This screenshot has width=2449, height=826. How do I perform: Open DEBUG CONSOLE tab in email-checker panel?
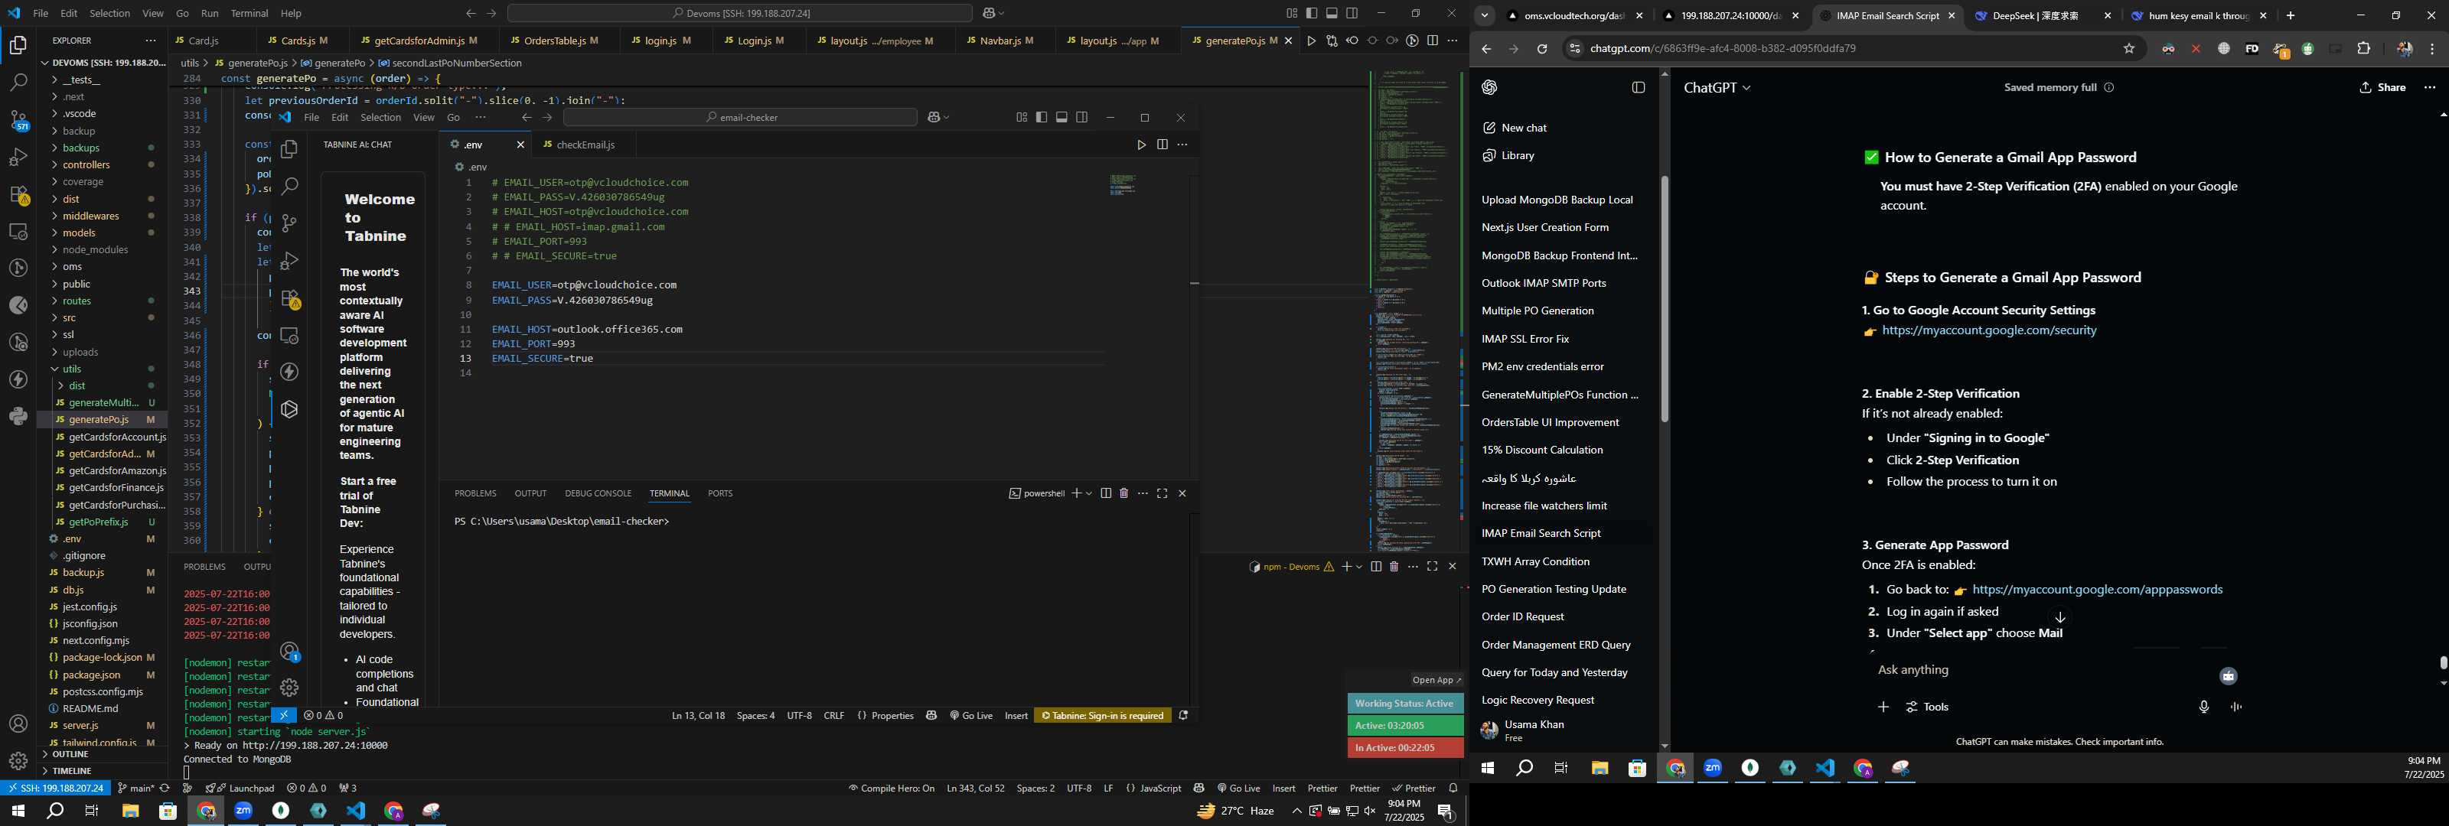coord(598,493)
